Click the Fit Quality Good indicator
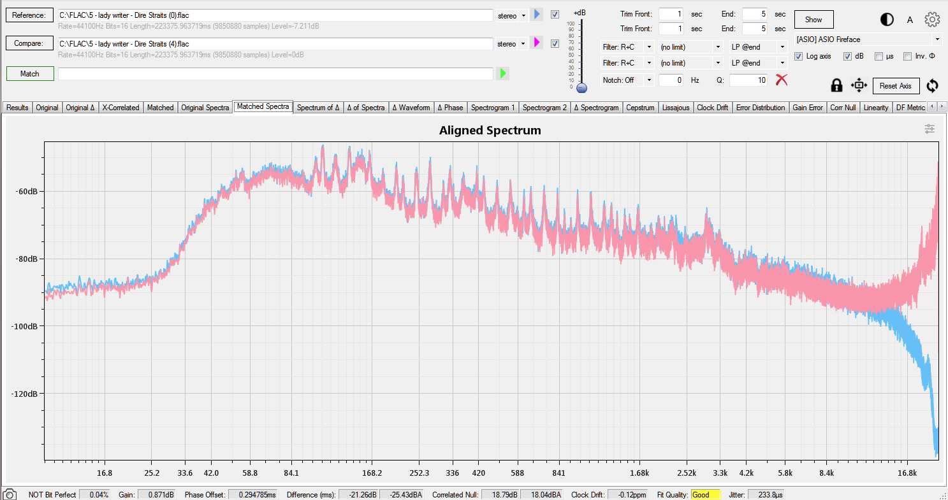 pos(705,495)
